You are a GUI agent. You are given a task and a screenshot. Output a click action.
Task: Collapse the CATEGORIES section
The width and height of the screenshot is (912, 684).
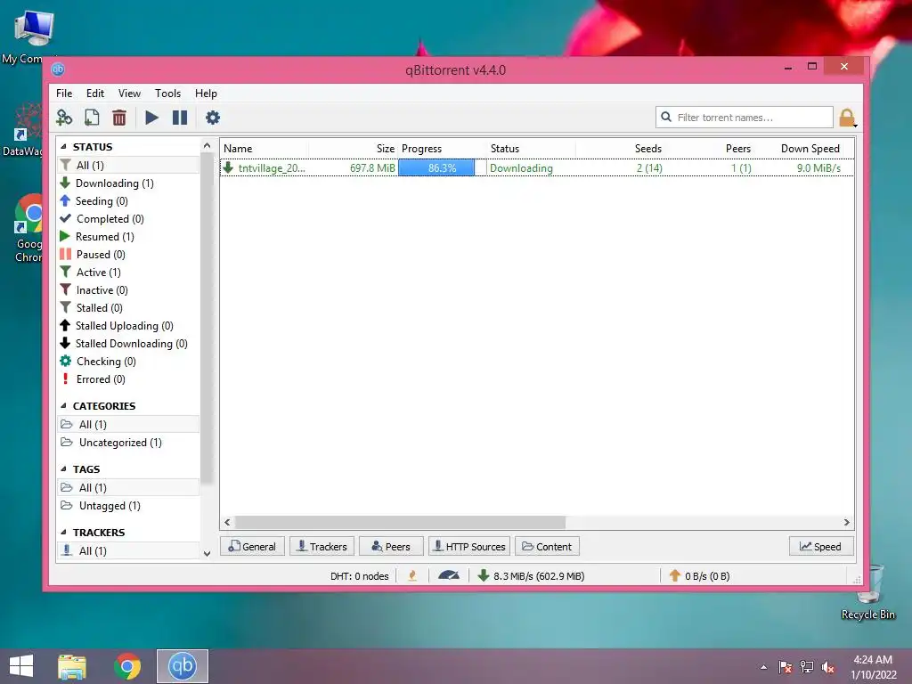point(64,406)
